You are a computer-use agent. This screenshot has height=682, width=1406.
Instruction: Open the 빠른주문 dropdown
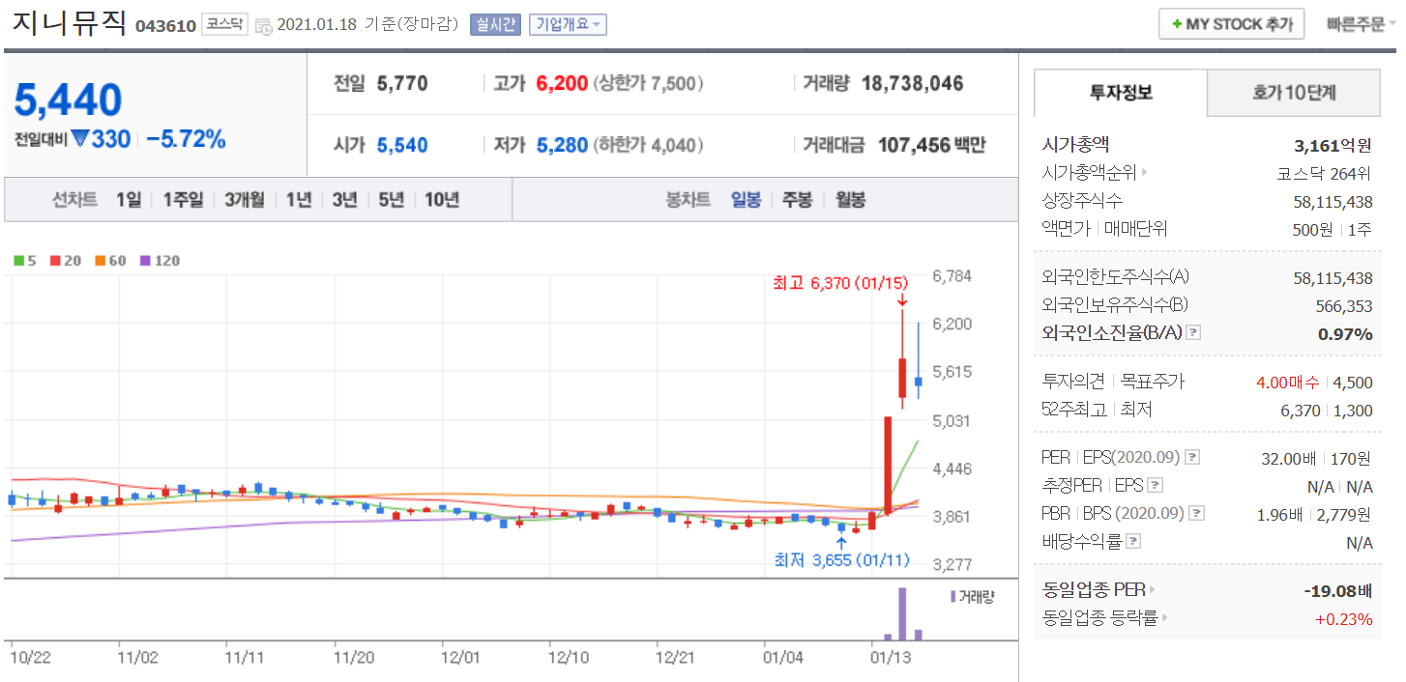click(x=1362, y=24)
